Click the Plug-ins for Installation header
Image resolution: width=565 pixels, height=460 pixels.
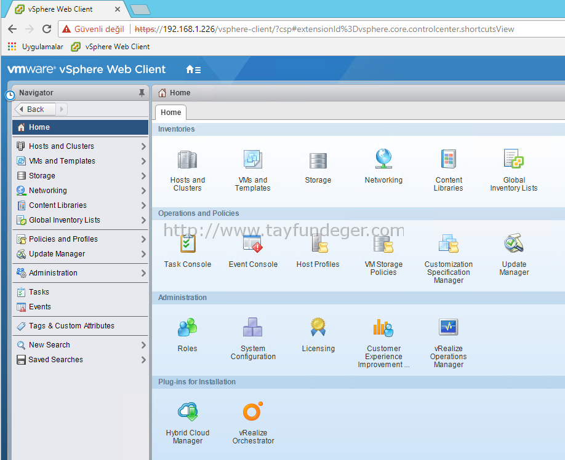tap(358, 381)
